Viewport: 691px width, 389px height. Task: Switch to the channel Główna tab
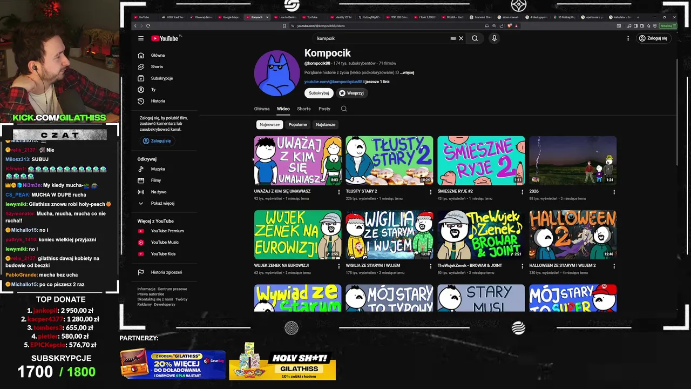(262, 109)
